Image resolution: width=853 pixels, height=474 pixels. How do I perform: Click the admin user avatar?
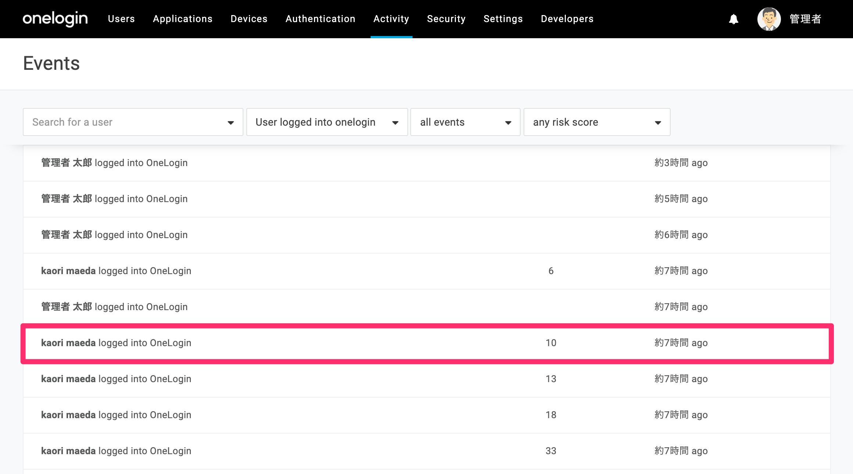[x=769, y=19]
